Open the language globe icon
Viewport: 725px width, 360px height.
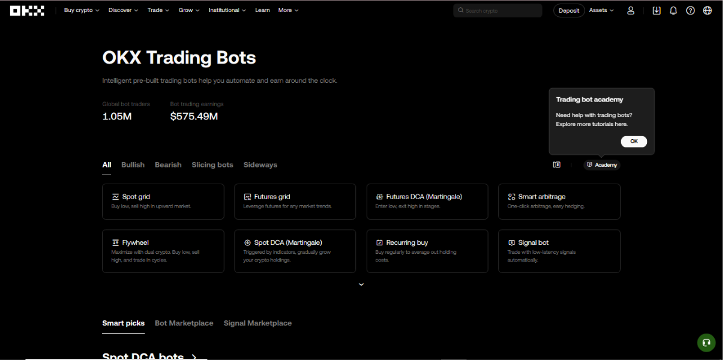pos(708,10)
